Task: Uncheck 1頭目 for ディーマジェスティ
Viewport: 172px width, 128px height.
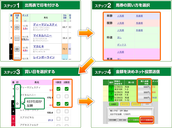Action: click(58, 89)
